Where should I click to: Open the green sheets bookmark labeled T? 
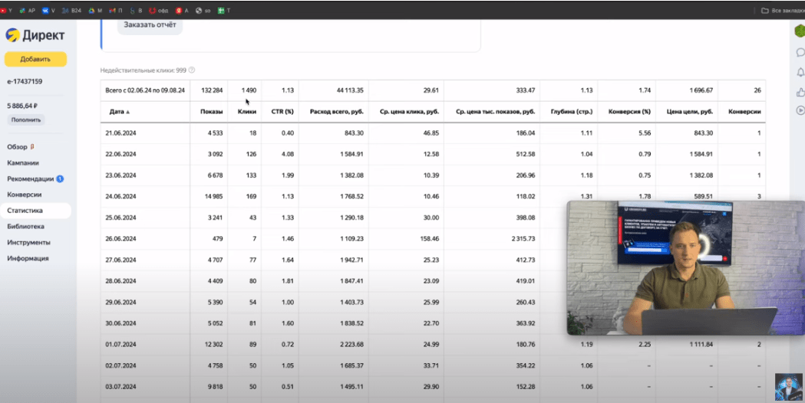tap(224, 10)
